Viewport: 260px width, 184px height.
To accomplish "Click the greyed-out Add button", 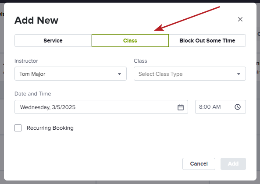I will 233,164.
